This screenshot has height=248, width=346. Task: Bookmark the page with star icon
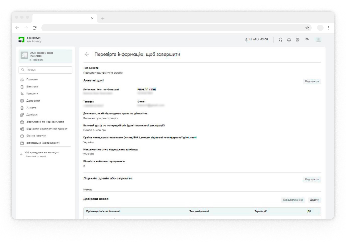[307, 28]
